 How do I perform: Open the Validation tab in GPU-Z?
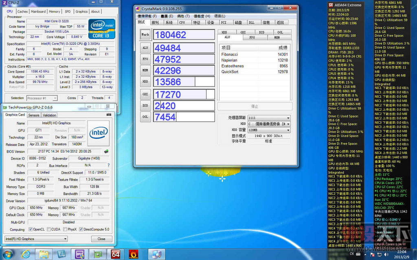coord(49,115)
